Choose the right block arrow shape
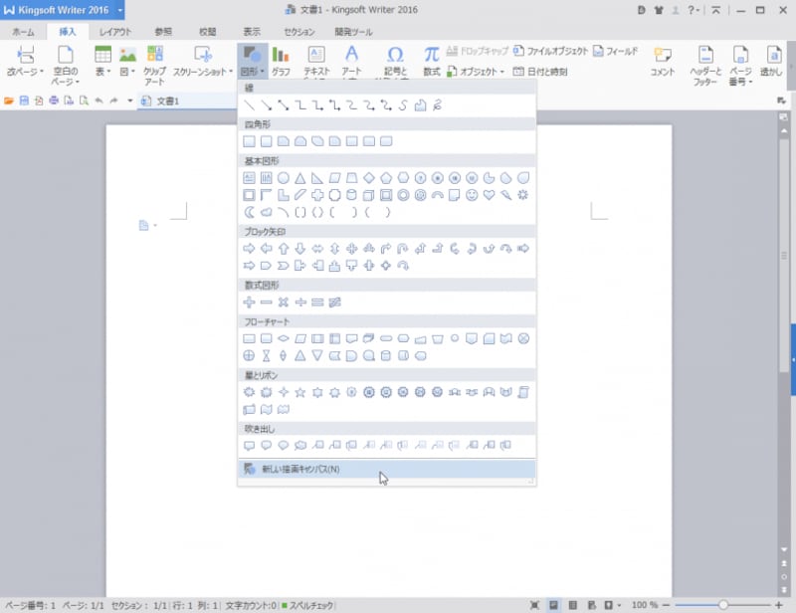 pyautogui.click(x=250, y=249)
